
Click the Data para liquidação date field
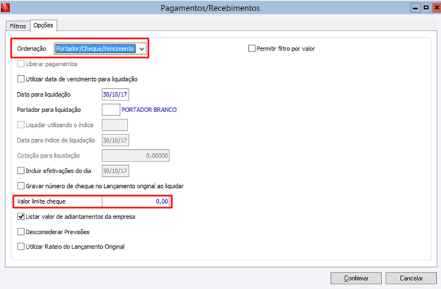(115, 95)
